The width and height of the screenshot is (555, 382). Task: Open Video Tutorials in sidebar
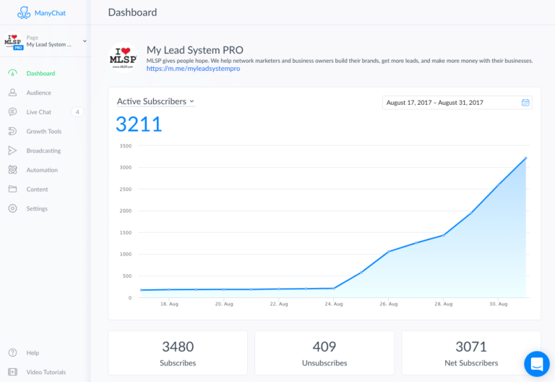(x=46, y=372)
